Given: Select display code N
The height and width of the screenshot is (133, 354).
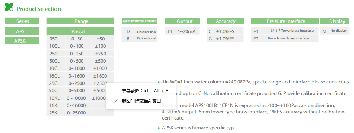Looking at the screenshot, I should tap(324, 31).
